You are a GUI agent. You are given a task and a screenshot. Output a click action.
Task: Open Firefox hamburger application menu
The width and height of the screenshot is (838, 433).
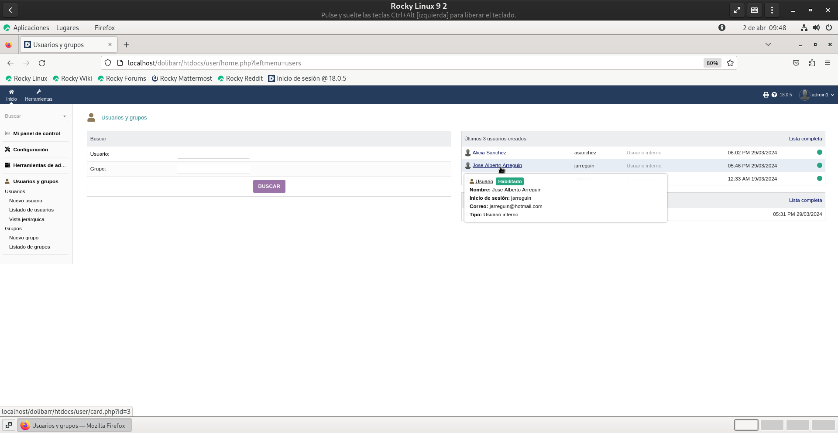828,63
